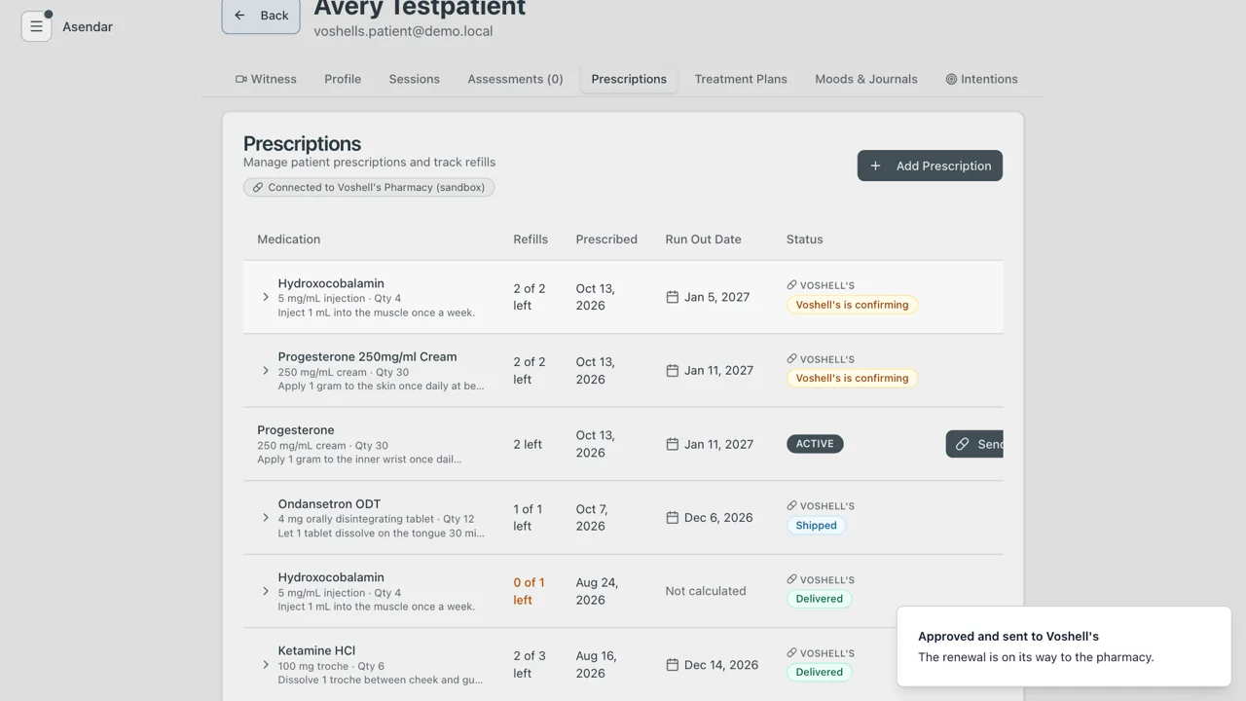Click calendar icon beside Dec 14, 2026
Image resolution: width=1246 pixels, height=701 pixels.
point(672,665)
